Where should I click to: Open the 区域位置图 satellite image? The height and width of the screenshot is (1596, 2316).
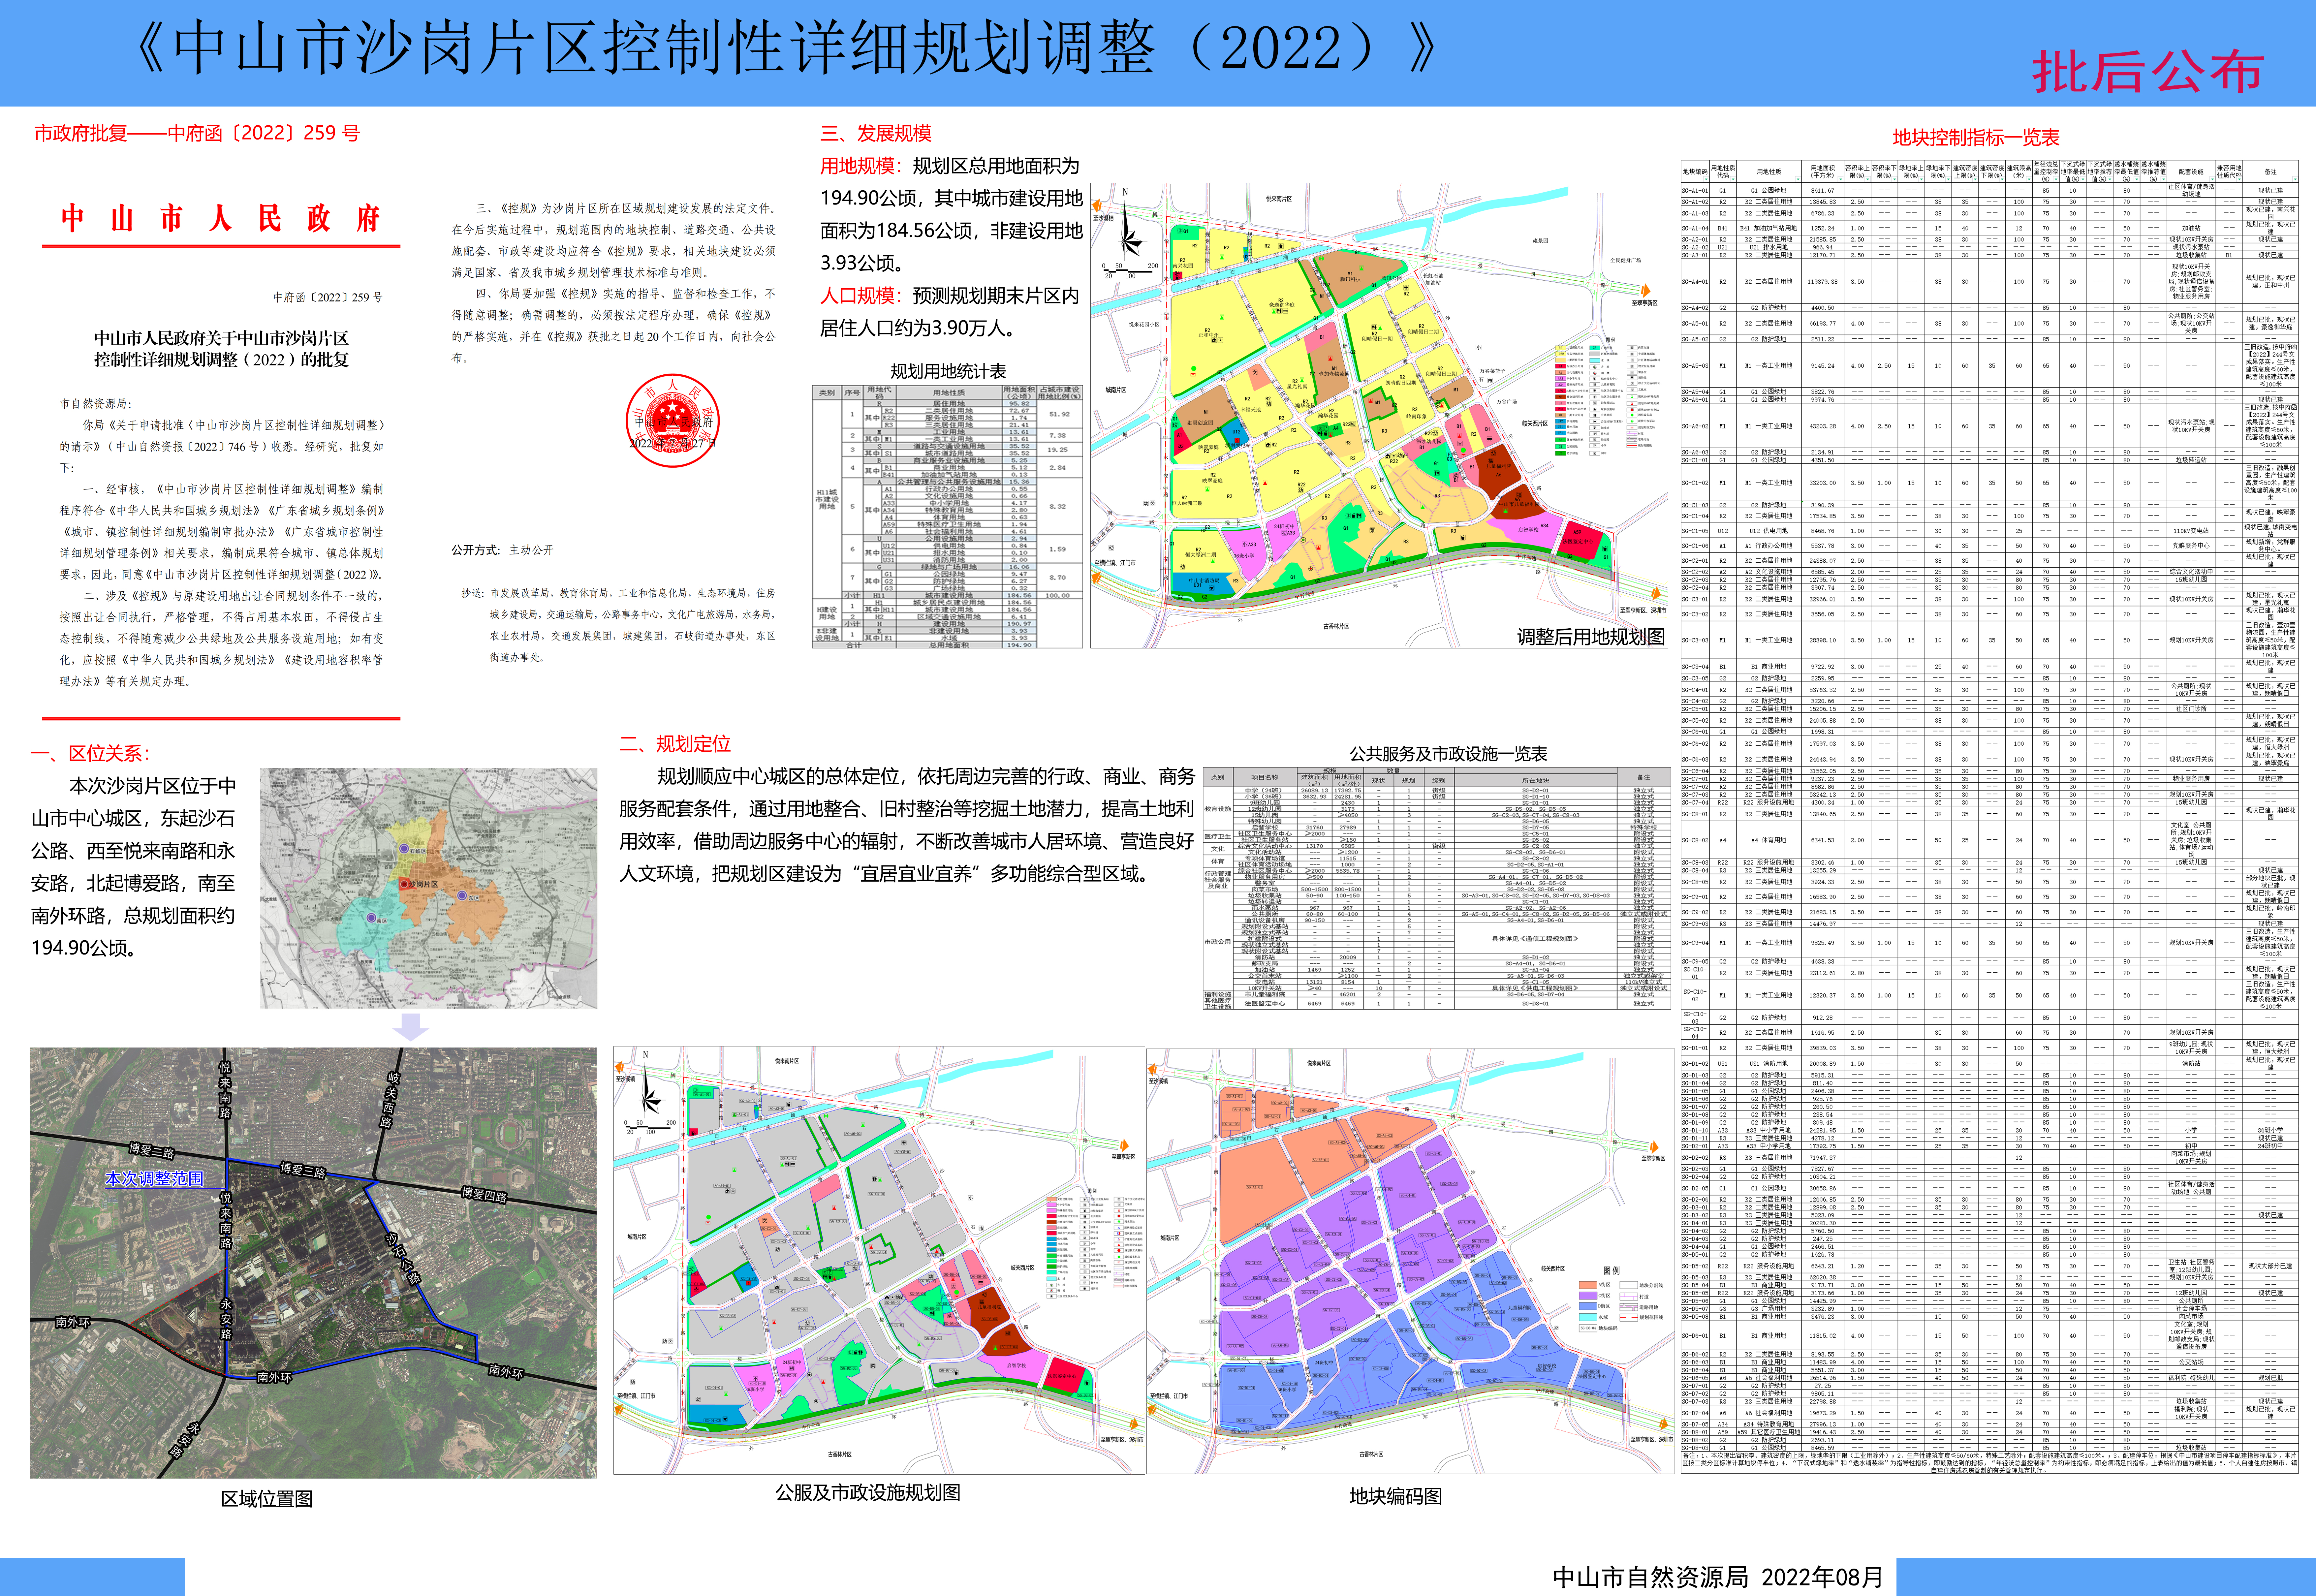(313, 1263)
